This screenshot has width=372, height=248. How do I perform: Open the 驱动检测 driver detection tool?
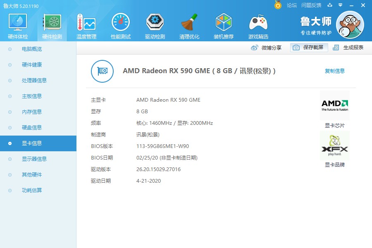[x=155, y=25]
